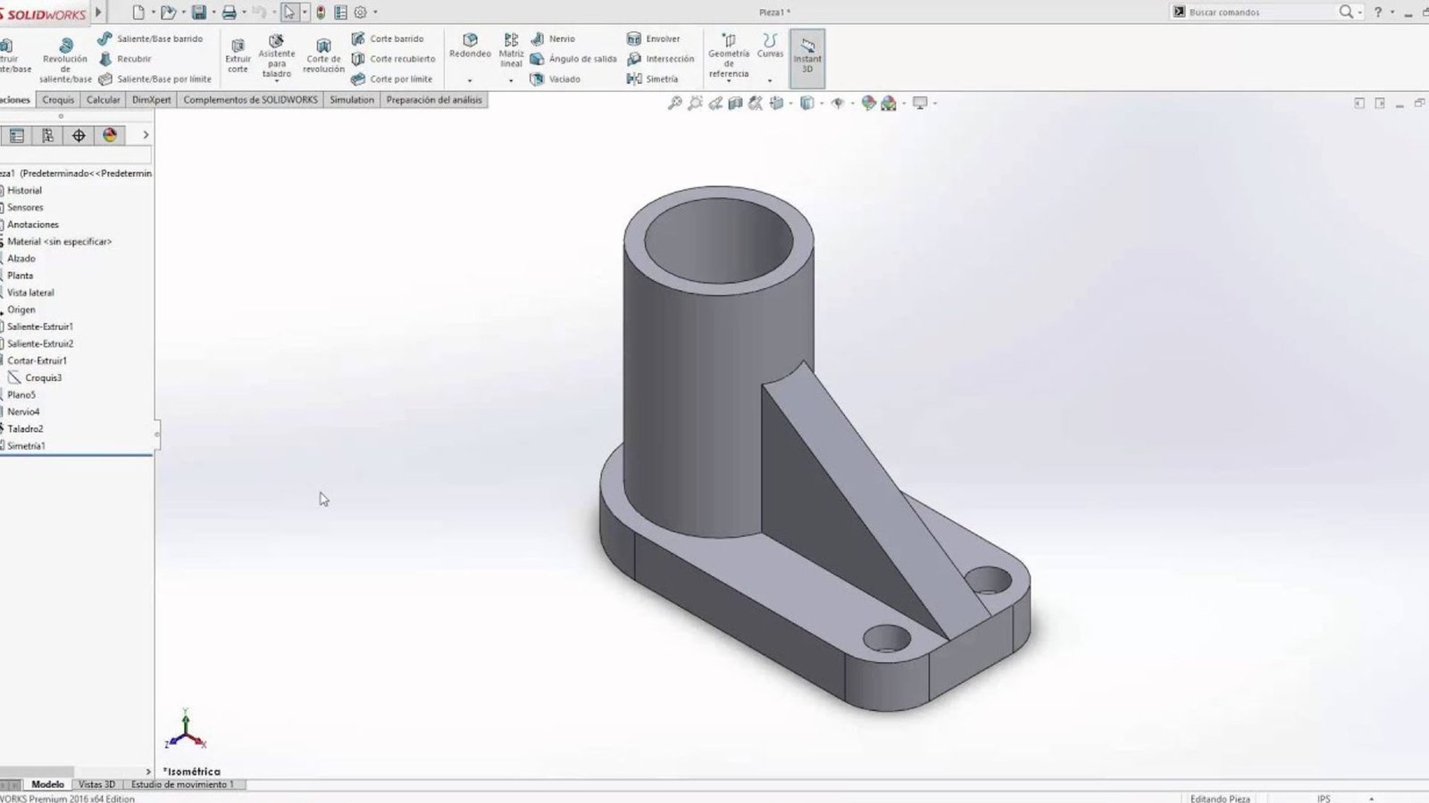Click the Select cursor tool
Image resolution: width=1429 pixels, height=803 pixels.
[x=289, y=12]
